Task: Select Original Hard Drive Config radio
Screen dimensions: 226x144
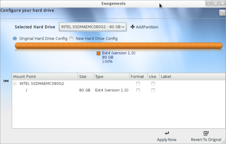Action: pos(15,39)
